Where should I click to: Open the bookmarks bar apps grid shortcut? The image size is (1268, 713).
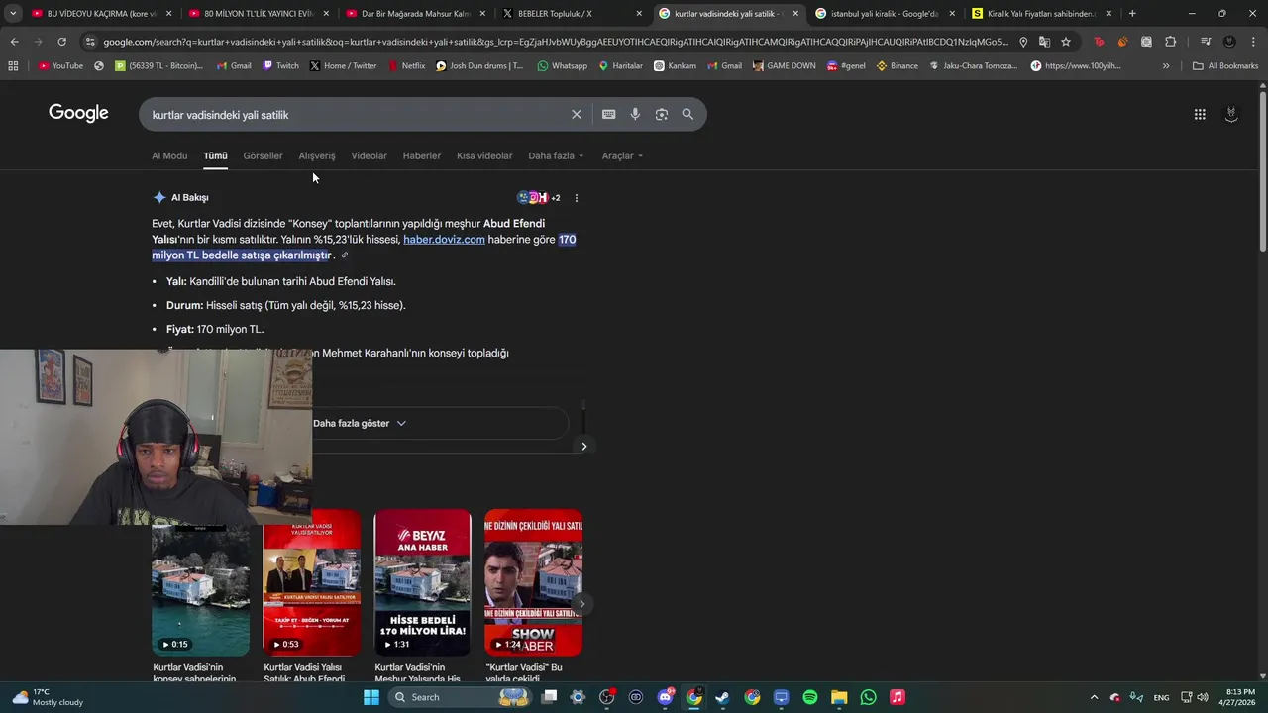pyautogui.click(x=13, y=65)
